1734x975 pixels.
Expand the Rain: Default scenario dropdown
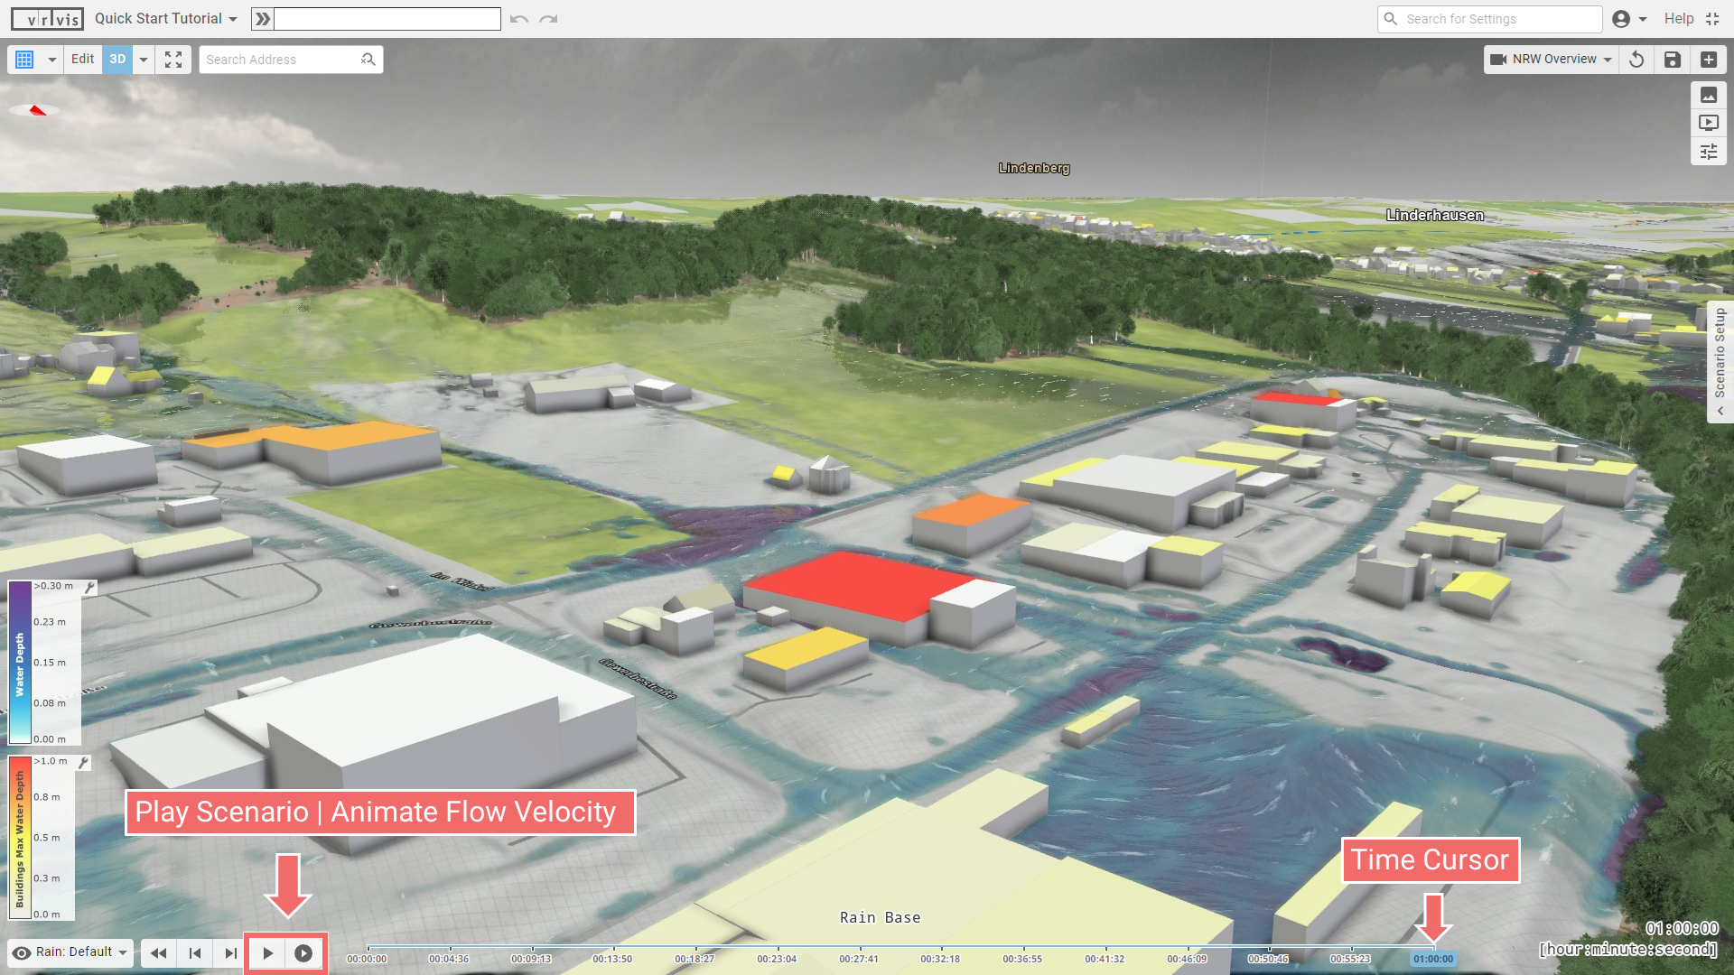tap(123, 952)
